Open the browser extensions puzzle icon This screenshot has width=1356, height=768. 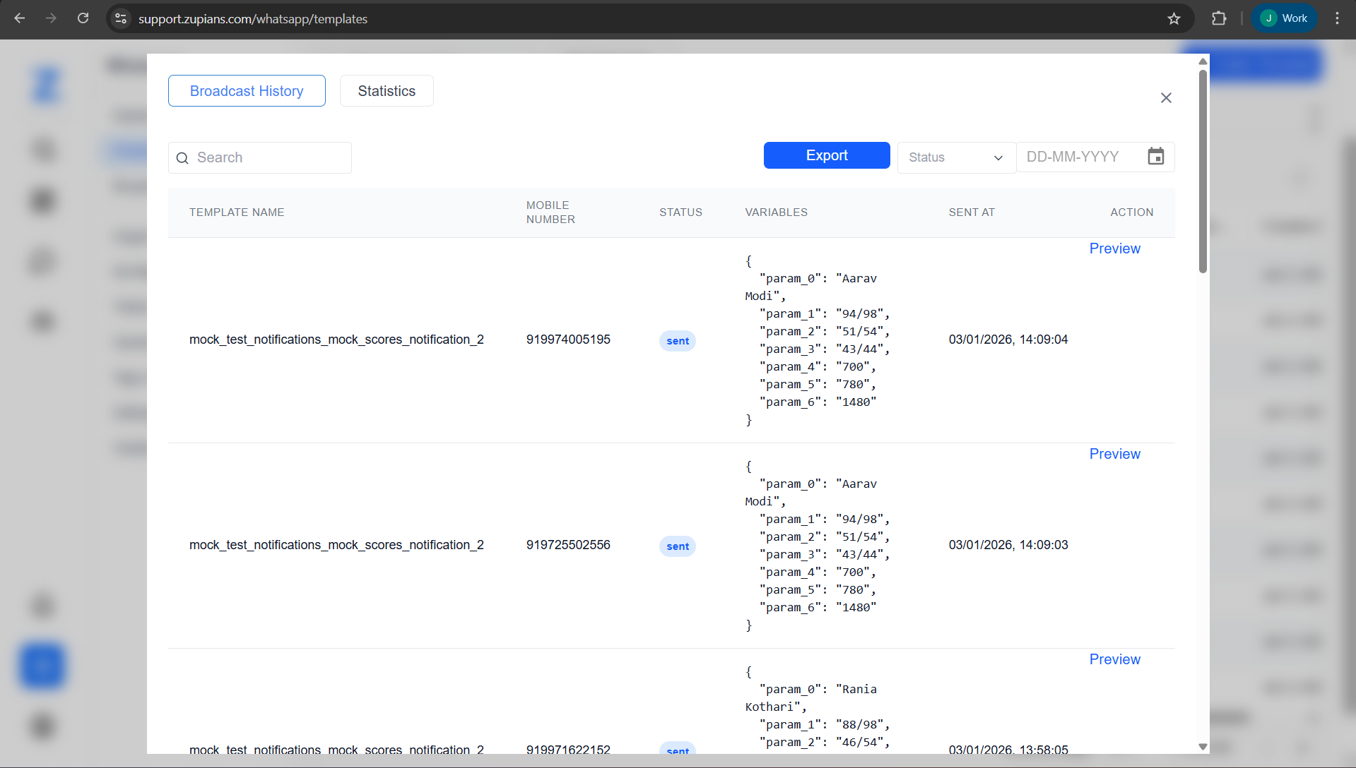(x=1219, y=18)
